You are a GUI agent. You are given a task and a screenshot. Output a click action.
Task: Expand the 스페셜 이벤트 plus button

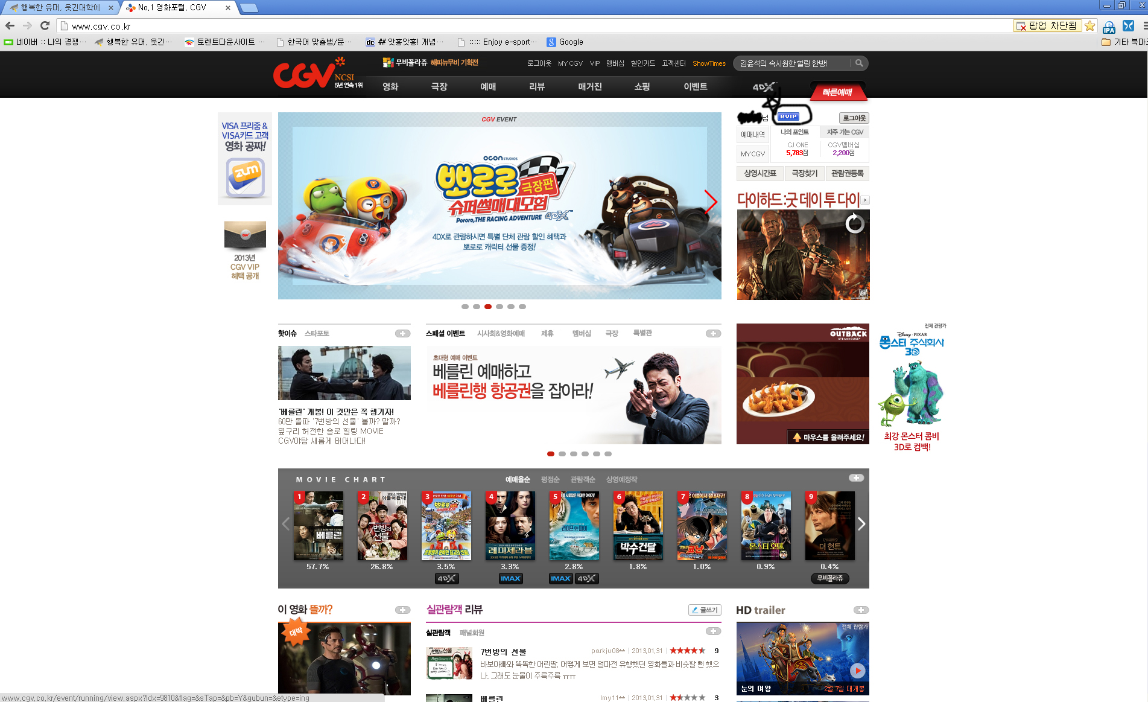click(713, 333)
